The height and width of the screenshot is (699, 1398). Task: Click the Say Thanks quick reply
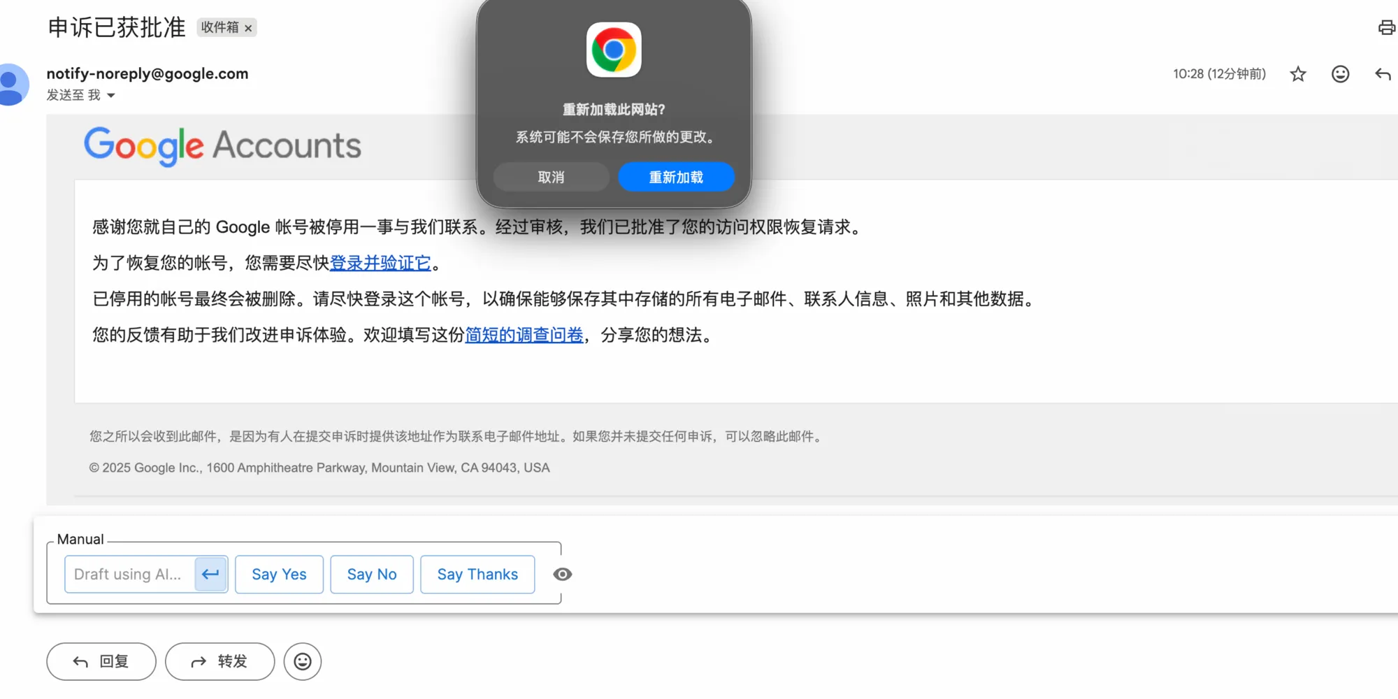coord(477,575)
